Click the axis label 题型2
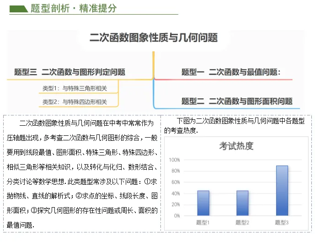Viewport: 315px width, 246px height. (242, 223)
